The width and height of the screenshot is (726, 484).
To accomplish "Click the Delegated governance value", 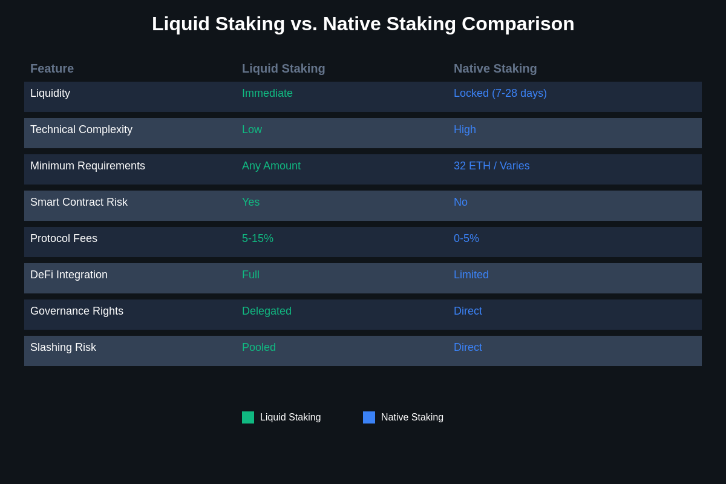I will point(267,311).
